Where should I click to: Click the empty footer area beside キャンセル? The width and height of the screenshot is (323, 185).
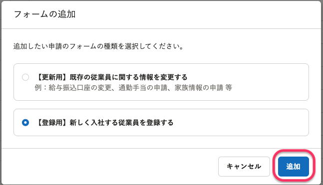click(x=109, y=166)
